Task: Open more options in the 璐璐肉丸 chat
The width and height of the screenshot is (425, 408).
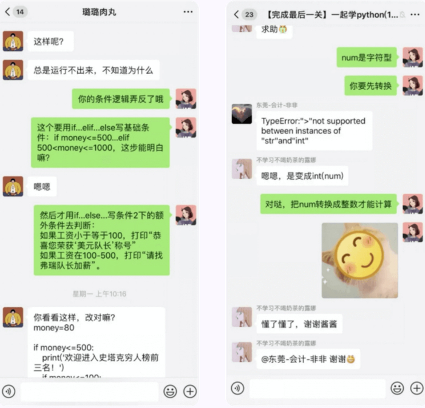Action: coord(188,12)
